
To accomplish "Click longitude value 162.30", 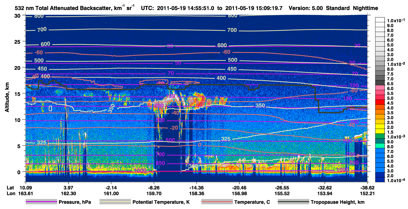I will coord(68,194).
